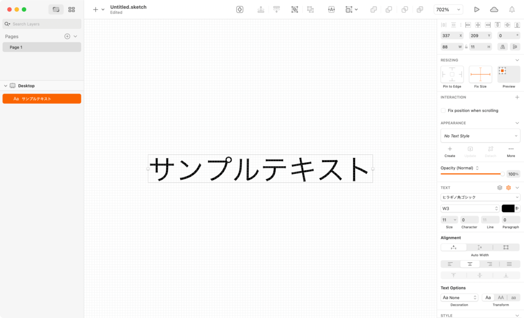Click the Preview play button in toolbar
Image resolution: width=524 pixels, height=318 pixels.
(477, 9)
